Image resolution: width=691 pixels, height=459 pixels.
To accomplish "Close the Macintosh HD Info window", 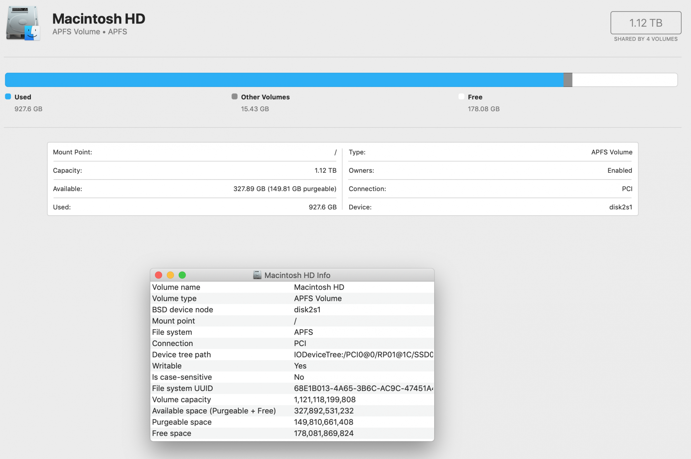I will pyautogui.click(x=159, y=275).
